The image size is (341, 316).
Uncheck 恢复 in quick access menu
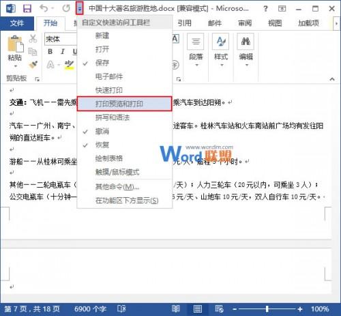click(124, 145)
